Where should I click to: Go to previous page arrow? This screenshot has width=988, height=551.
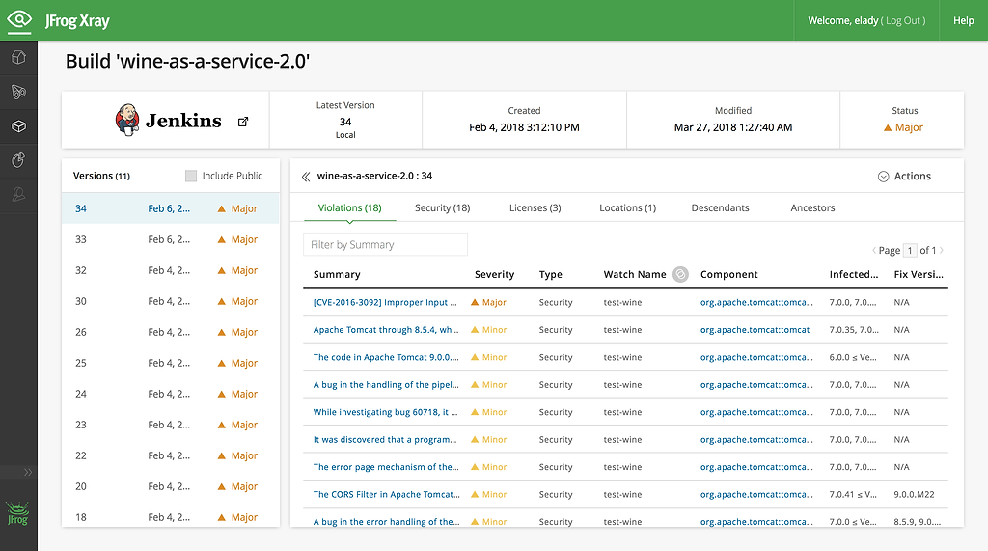(x=874, y=250)
